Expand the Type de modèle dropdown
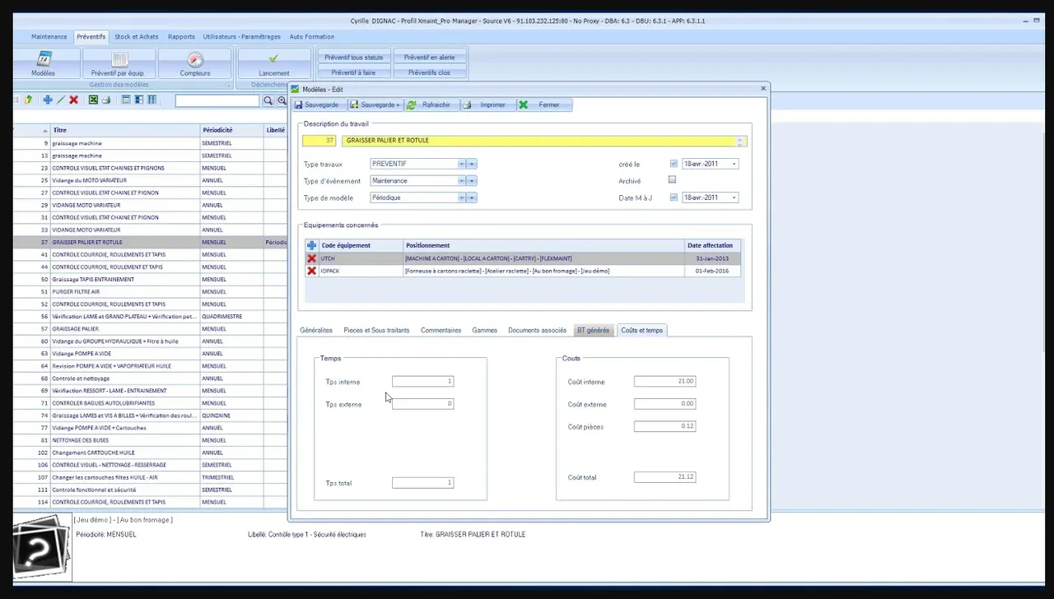Screen dimensions: 1054x599 tap(461, 197)
